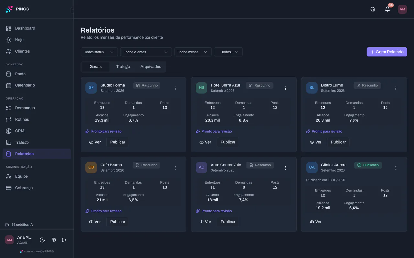Open Demandas in the sidebar
Screen dimensions: 414x258
tap(37, 108)
